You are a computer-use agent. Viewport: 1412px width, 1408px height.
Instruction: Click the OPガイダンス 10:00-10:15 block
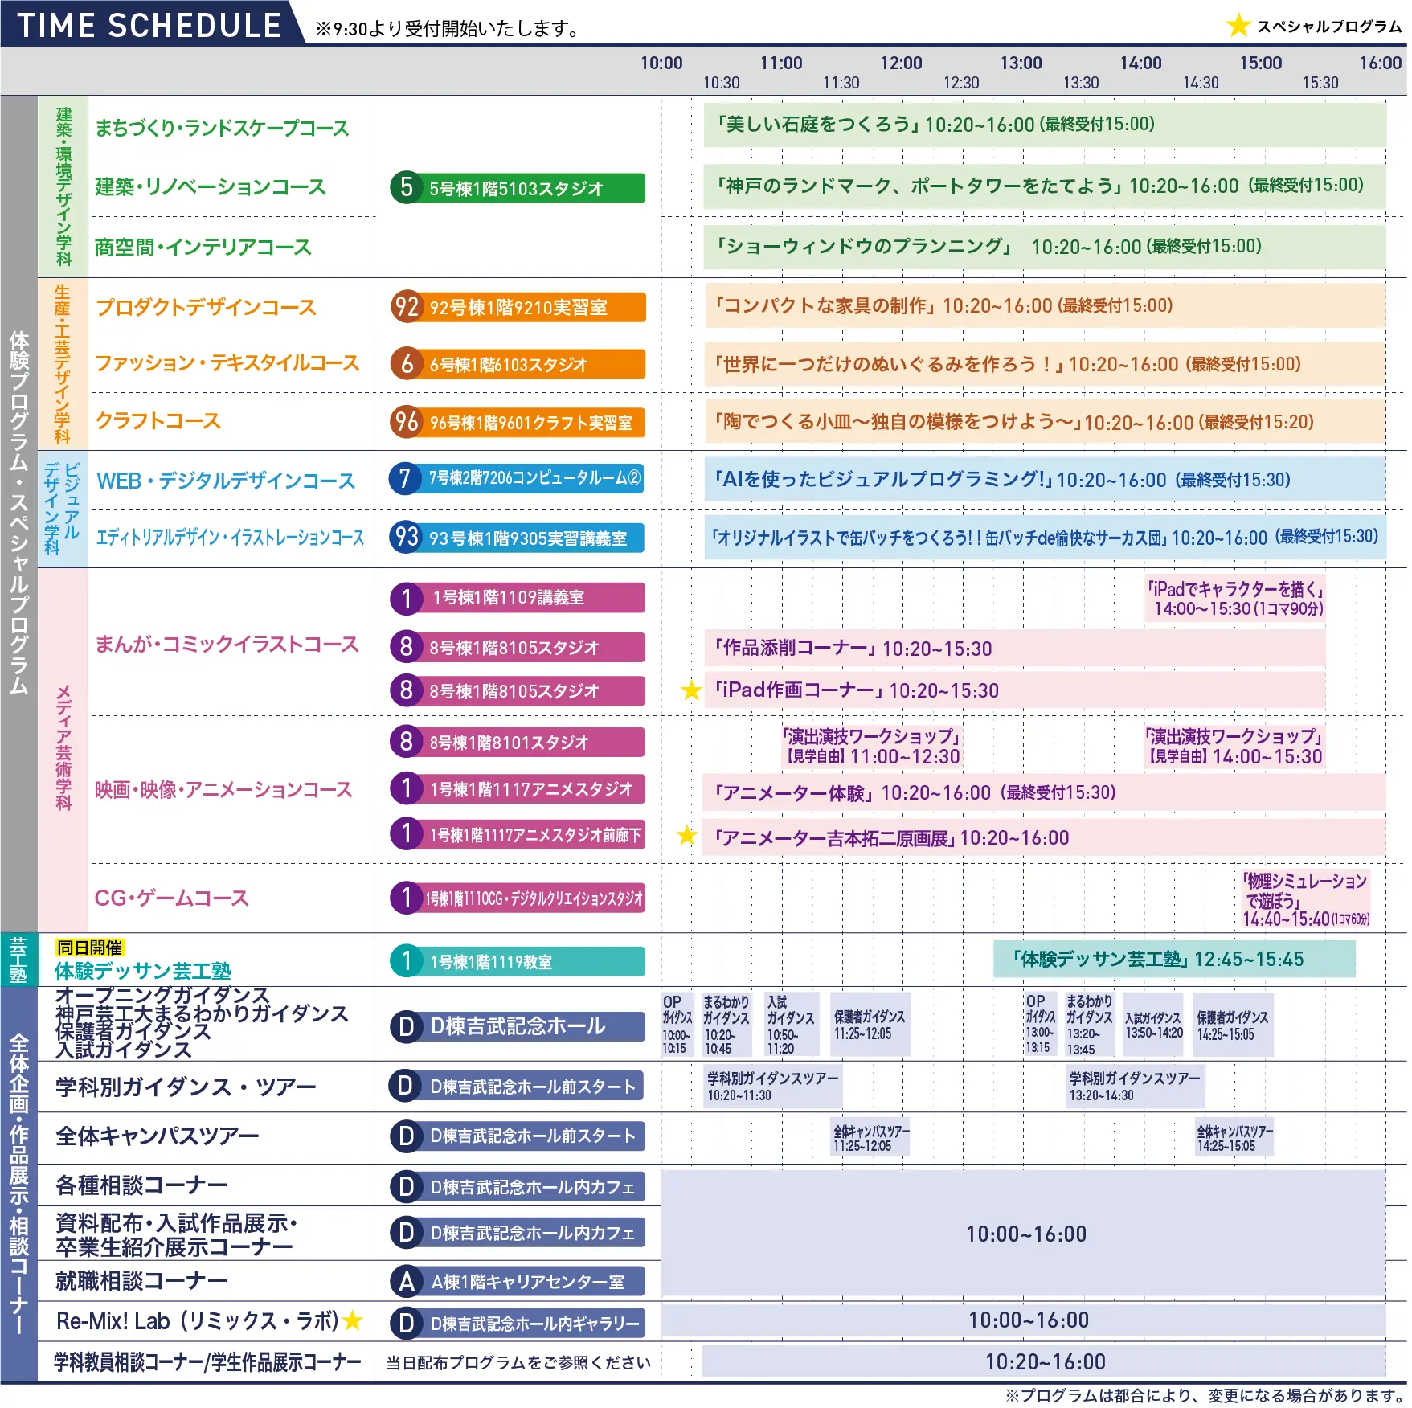[677, 1025]
